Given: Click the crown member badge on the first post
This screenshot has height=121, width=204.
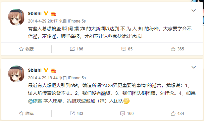Looking at the screenshot, I should (53, 13).
